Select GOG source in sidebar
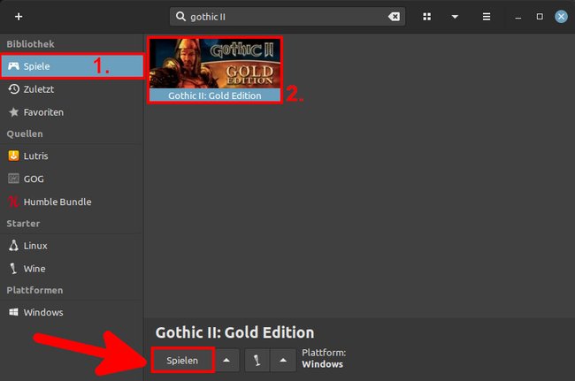575x381 pixels. (72, 179)
